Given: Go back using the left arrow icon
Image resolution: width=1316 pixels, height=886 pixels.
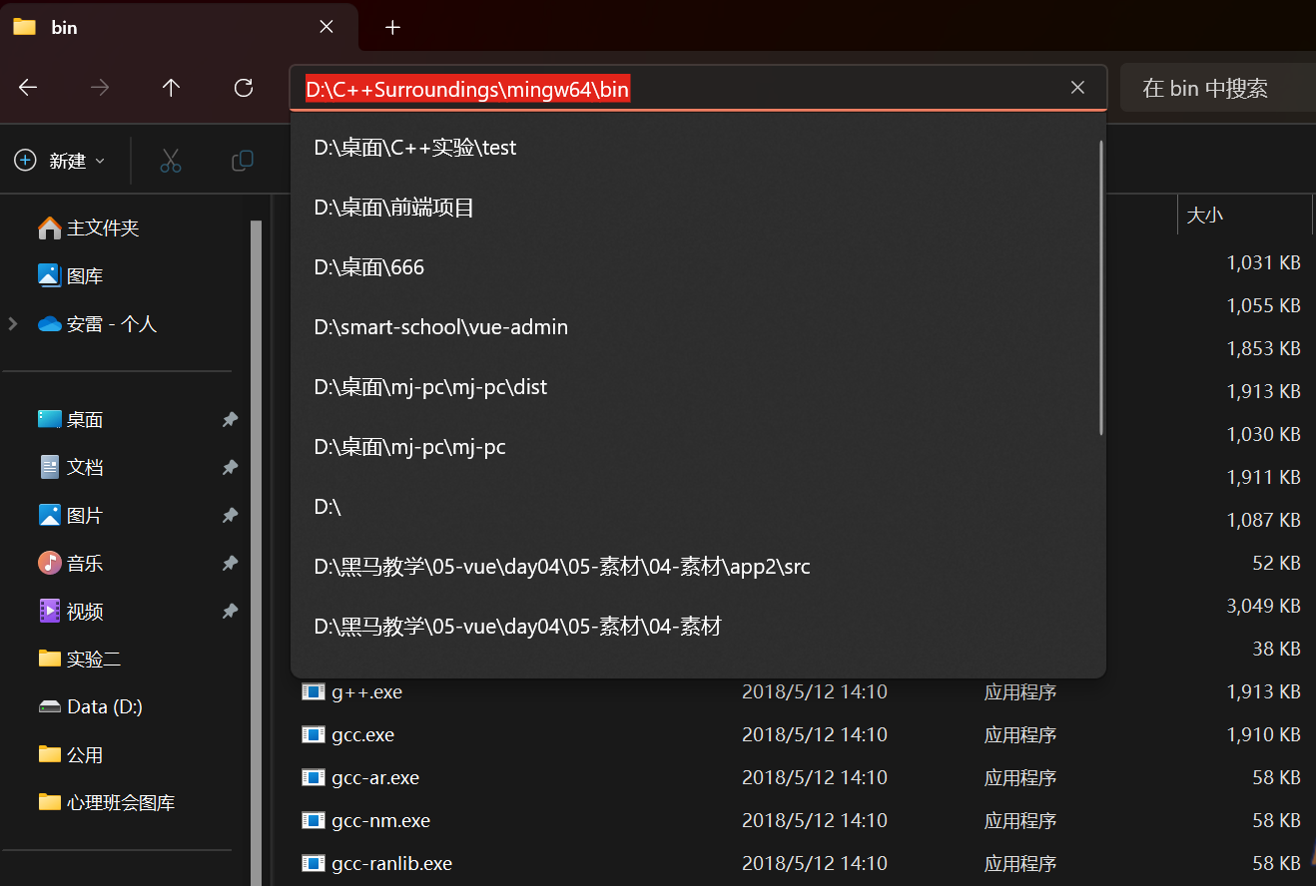Looking at the screenshot, I should point(28,88).
